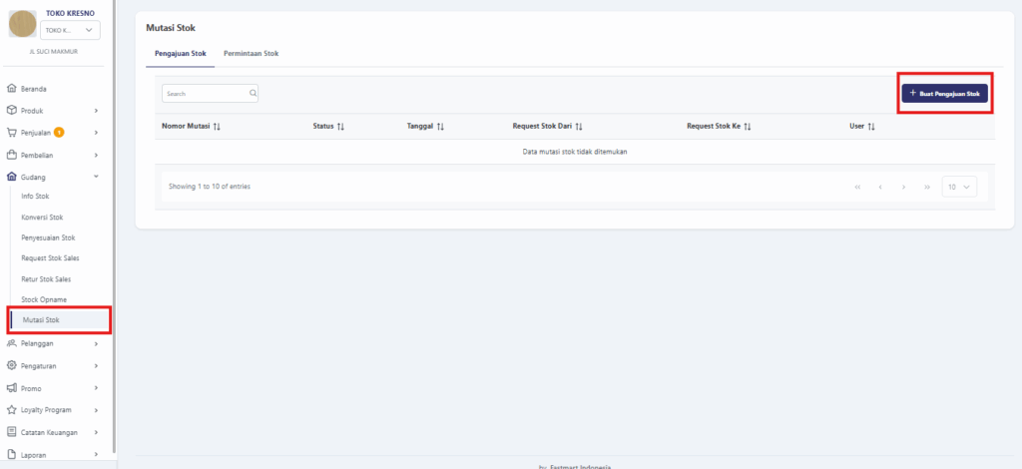
Task: Click the Beranda home icon in sidebar
Action: [x=12, y=89]
